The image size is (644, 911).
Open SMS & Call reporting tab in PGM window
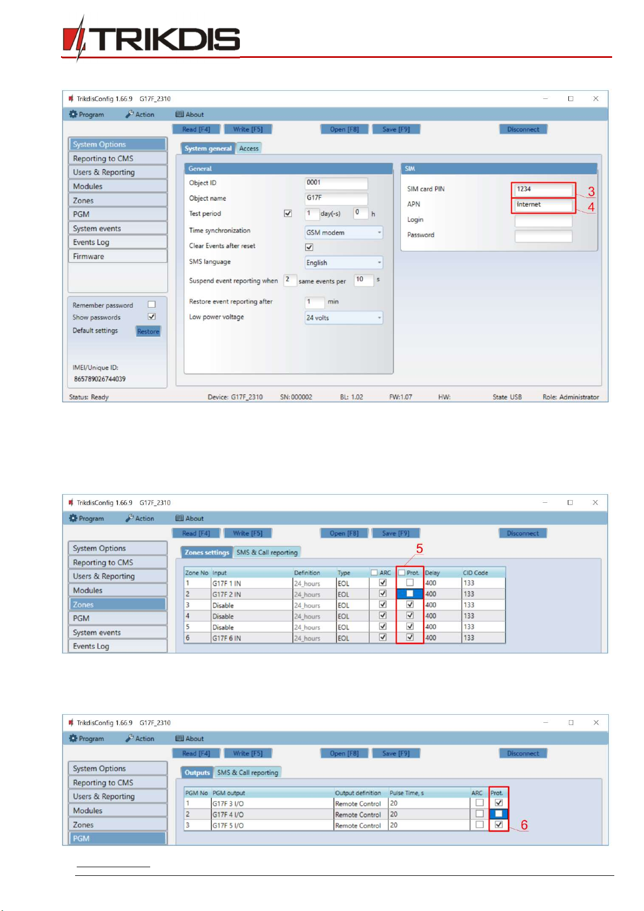click(247, 773)
